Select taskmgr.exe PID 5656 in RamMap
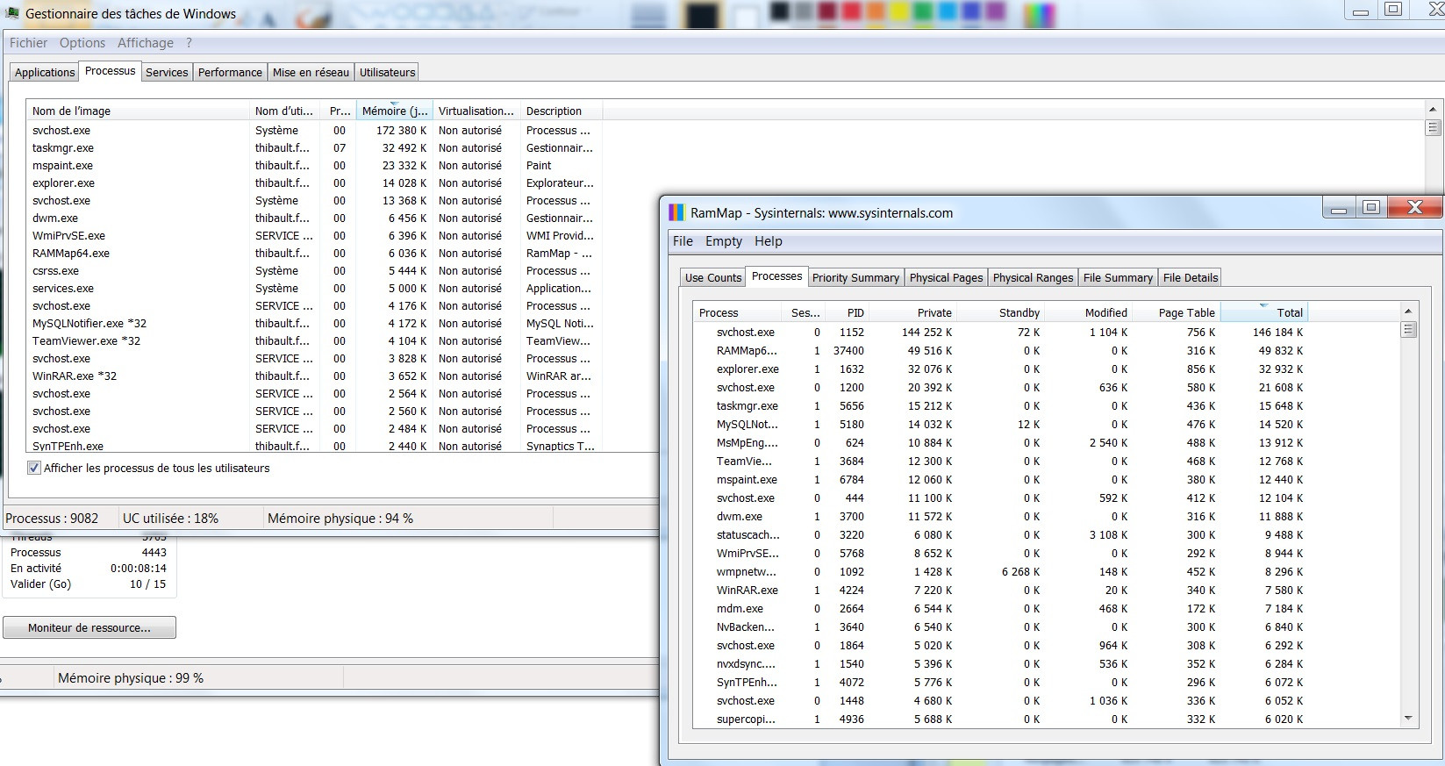1445x766 pixels. pos(1000,406)
